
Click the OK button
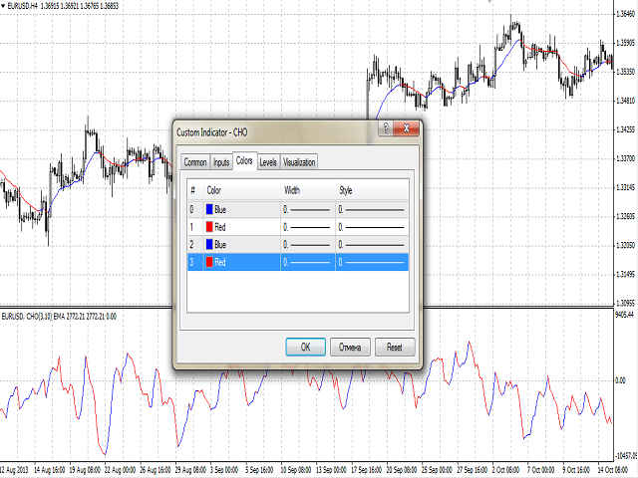(x=306, y=348)
